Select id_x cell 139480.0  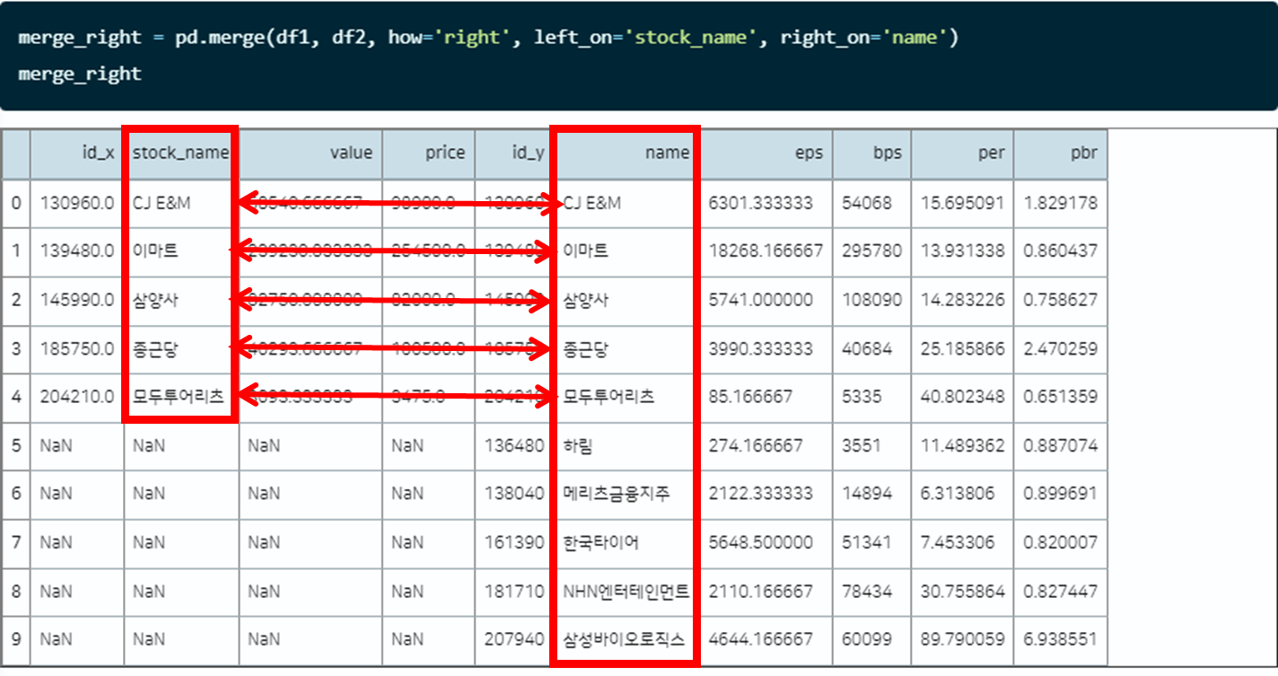[x=77, y=251]
